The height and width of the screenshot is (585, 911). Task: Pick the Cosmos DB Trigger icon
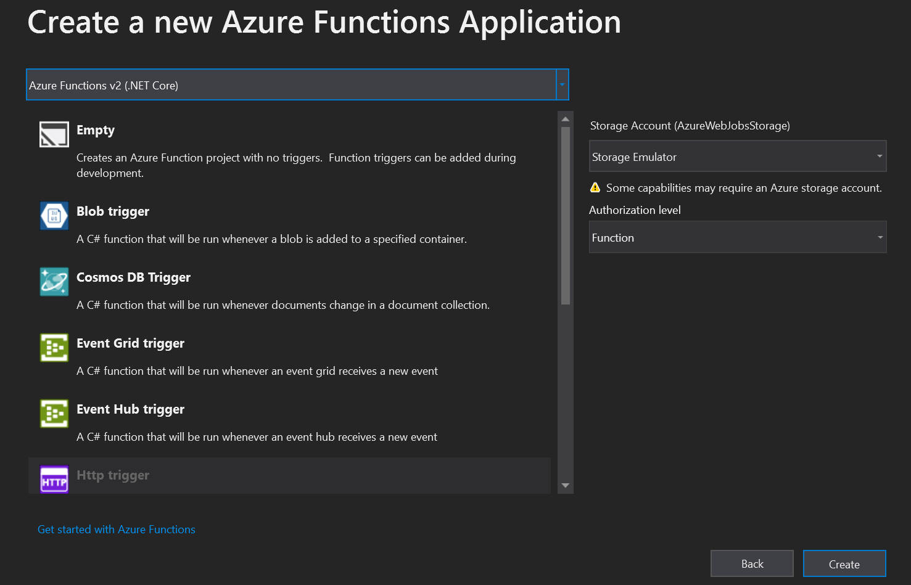pyautogui.click(x=54, y=282)
